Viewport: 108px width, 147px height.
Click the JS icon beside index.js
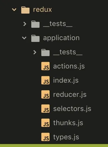[x=45, y=80]
